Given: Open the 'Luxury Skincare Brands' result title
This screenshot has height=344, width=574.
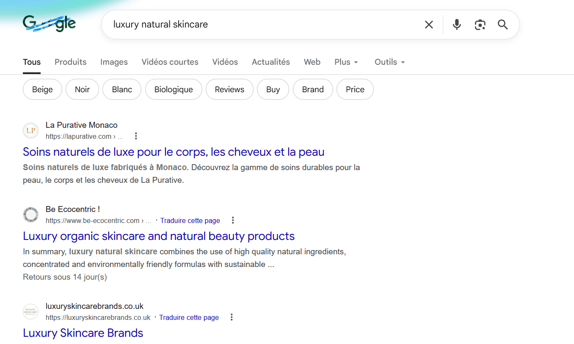Looking at the screenshot, I should pos(83,333).
